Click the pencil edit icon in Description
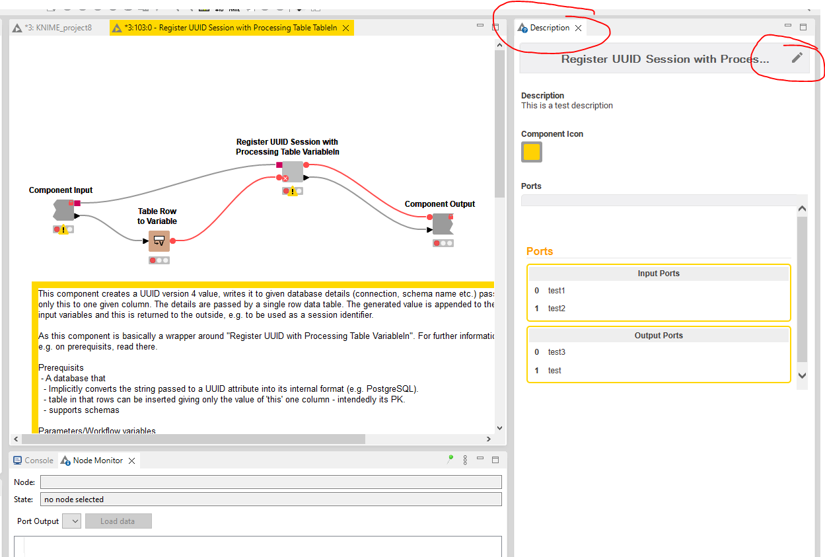825x557 pixels. (x=797, y=57)
